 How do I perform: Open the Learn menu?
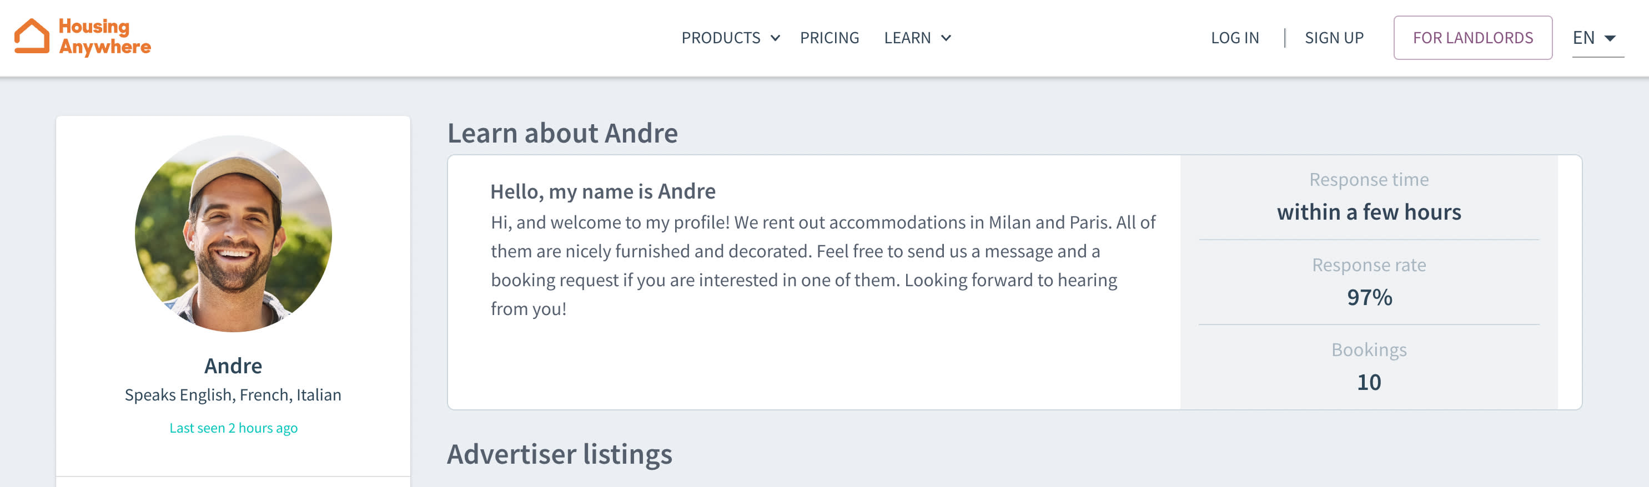coord(907,38)
